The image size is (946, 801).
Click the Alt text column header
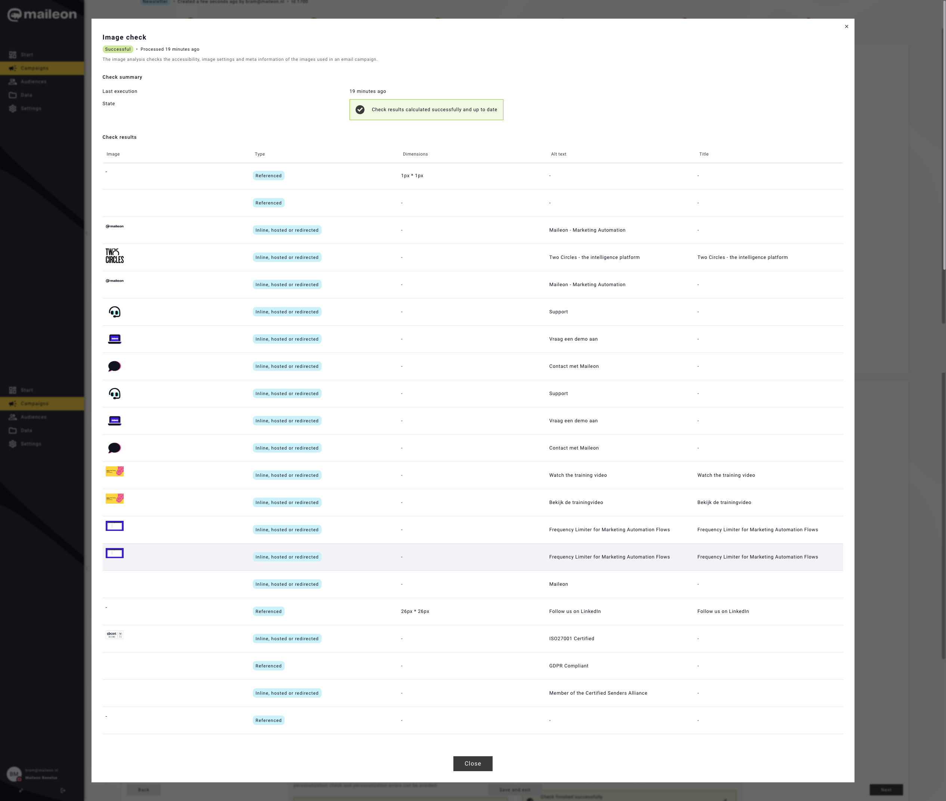click(x=558, y=154)
